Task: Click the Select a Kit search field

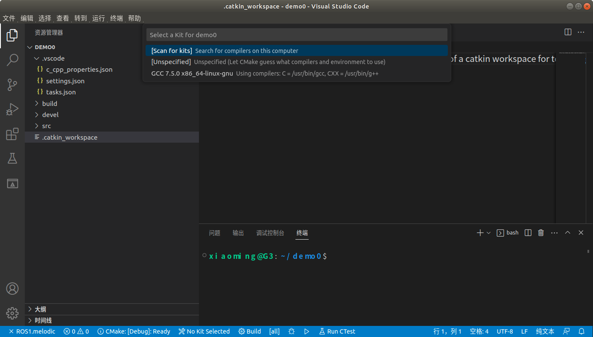Action: [x=297, y=35]
